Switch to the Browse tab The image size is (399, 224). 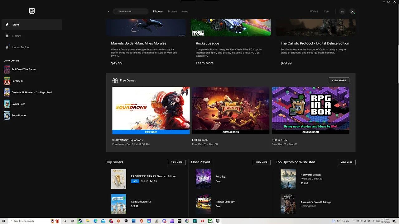(x=172, y=12)
